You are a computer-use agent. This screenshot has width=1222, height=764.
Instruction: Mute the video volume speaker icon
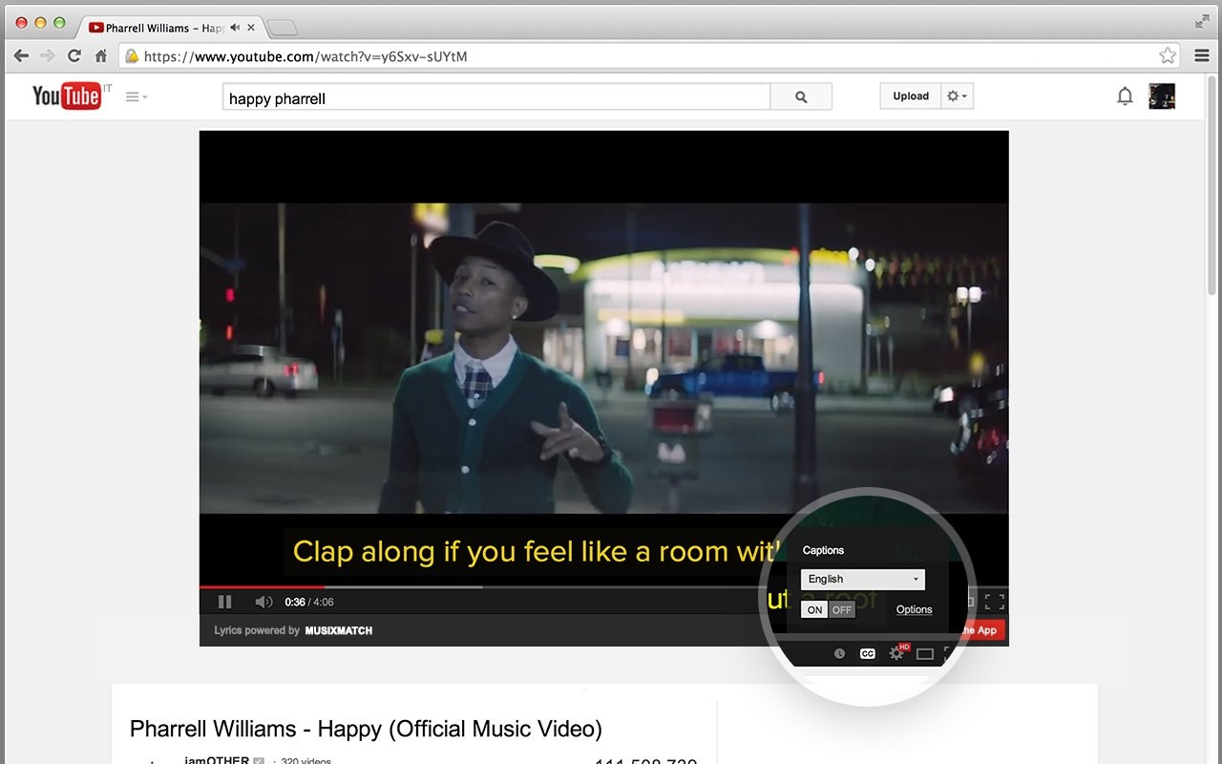click(263, 602)
